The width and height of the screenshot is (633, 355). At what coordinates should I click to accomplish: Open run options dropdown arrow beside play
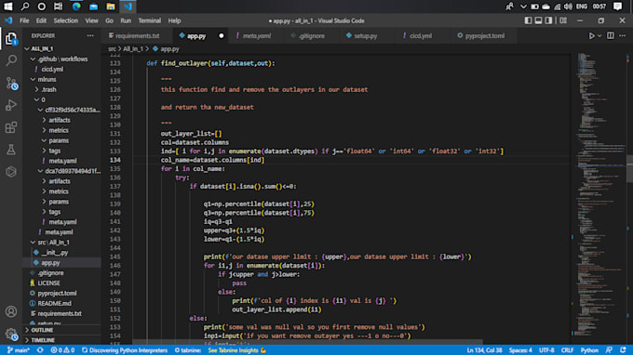599,36
